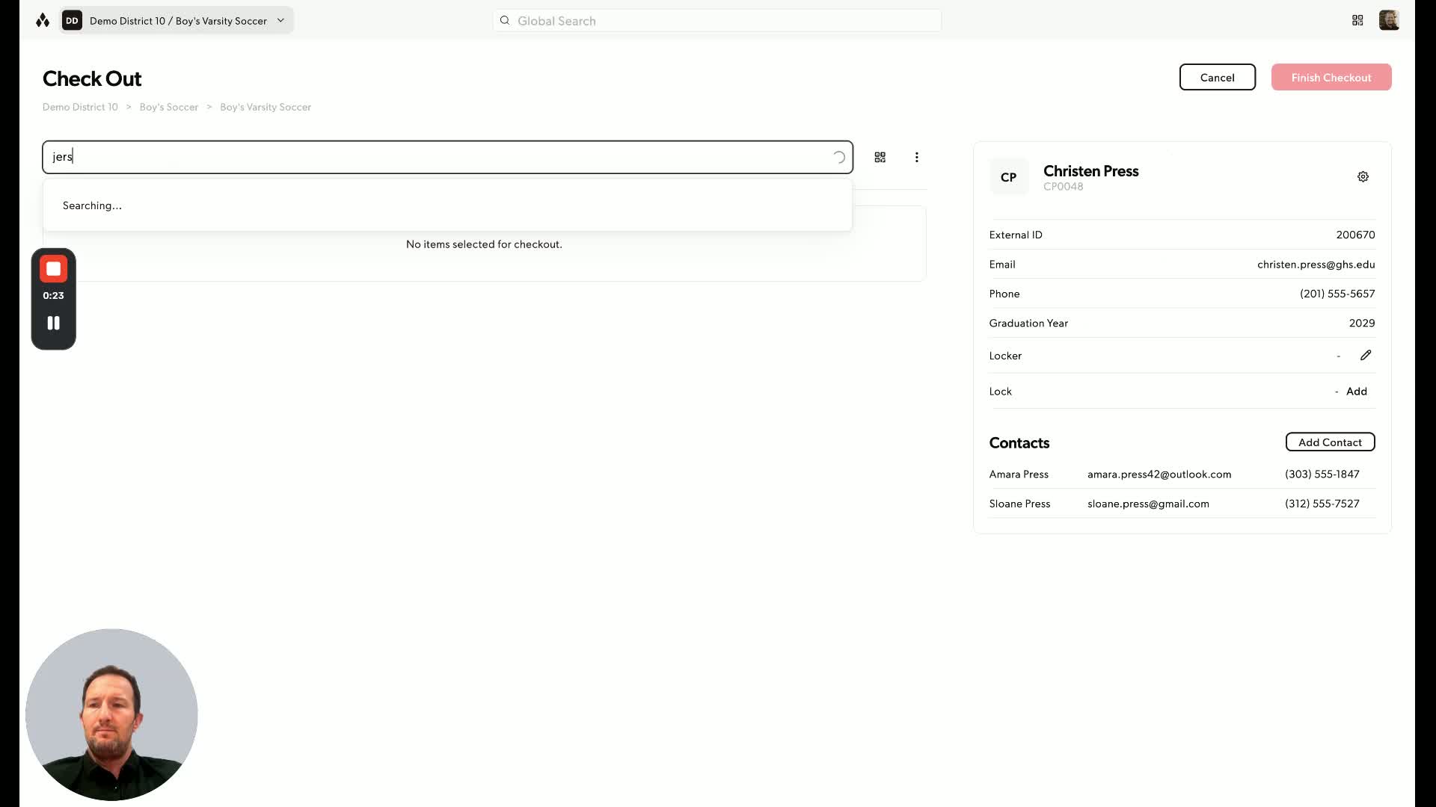Click phone number (303) 555-1847
Screen dimensions: 1436x807
click(x=1322, y=474)
